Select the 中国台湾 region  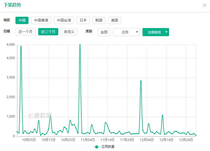tap(64, 20)
